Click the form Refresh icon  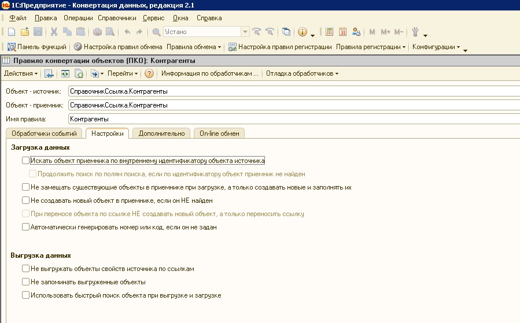(65, 73)
